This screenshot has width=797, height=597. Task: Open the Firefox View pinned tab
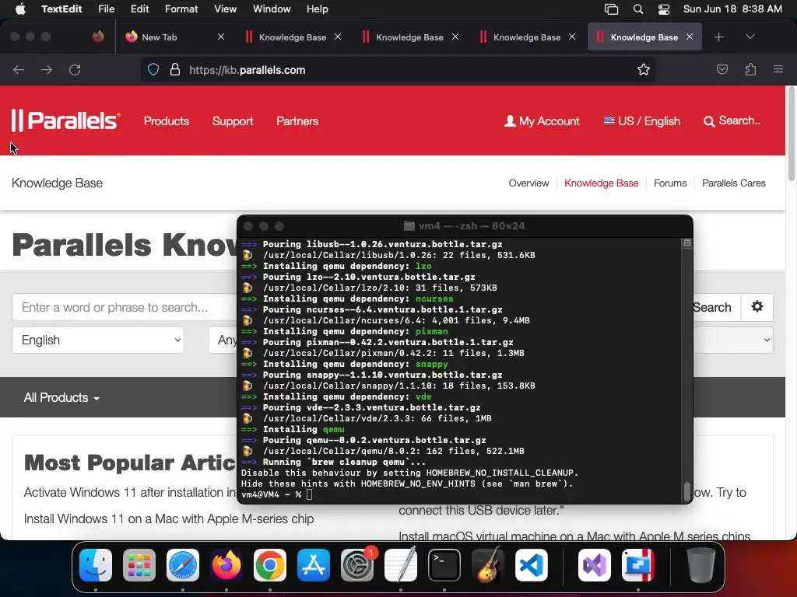coord(98,37)
